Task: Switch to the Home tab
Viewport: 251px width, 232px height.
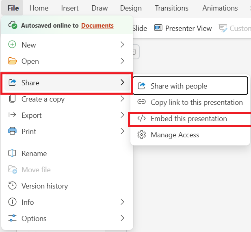Action: (x=39, y=8)
